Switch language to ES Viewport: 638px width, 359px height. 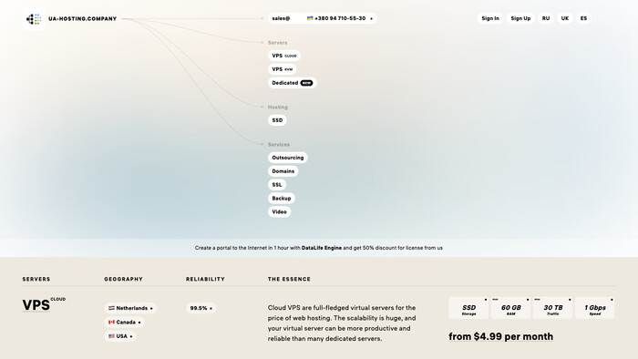point(583,18)
